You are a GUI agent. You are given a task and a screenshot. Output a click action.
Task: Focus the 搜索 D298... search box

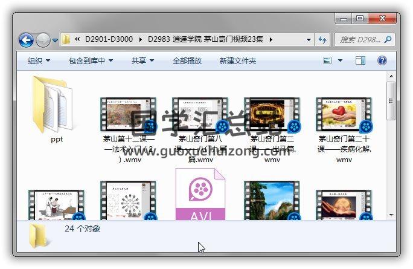[x=364, y=40]
